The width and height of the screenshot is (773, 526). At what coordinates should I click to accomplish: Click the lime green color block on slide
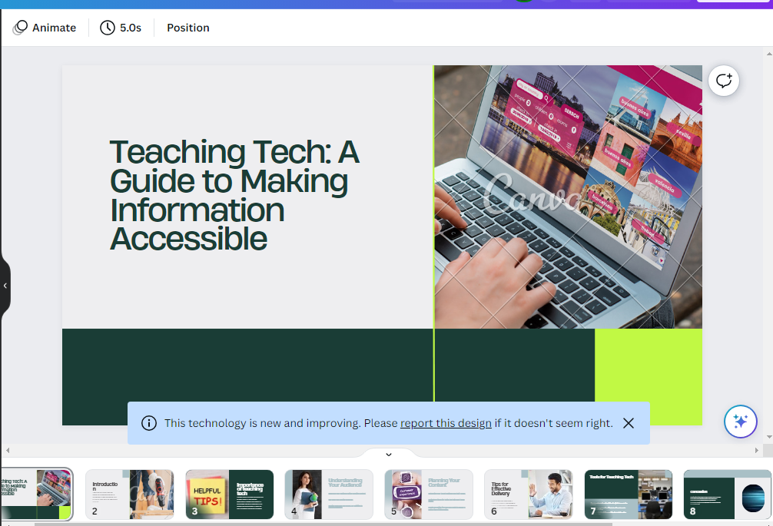tap(649, 376)
